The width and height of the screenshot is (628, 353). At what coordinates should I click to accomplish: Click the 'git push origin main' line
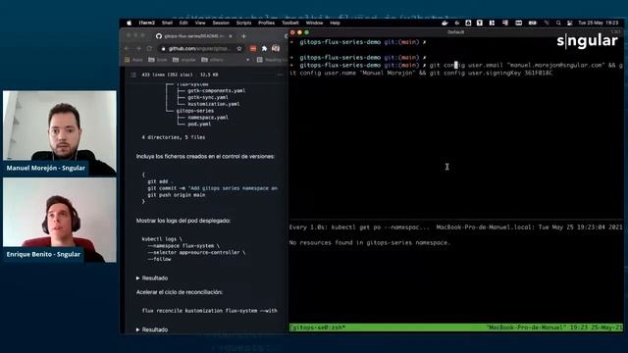[177, 195]
